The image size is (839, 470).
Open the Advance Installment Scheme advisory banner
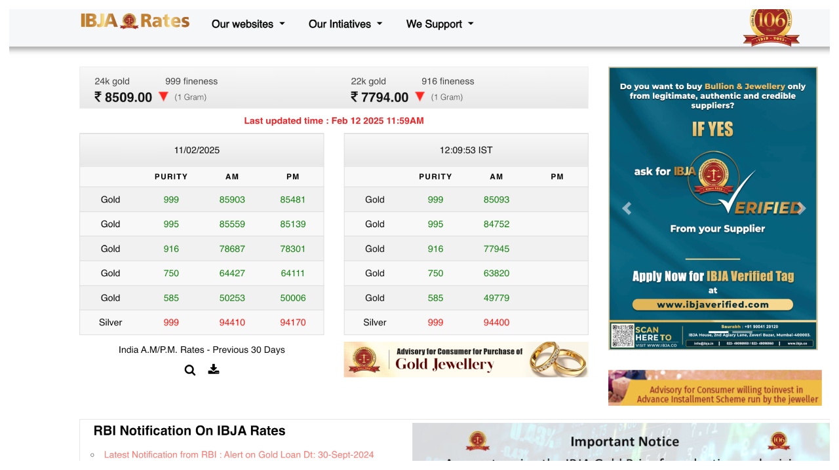(714, 388)
